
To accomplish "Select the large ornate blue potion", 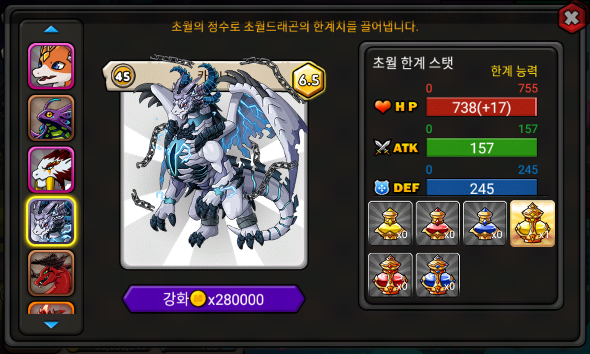I will pyautogui.click(x=438, y=275).
